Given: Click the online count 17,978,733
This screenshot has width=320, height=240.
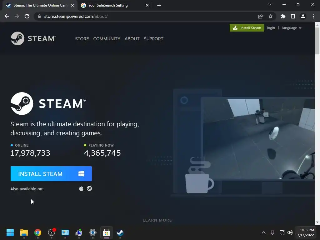Looking at the screenshot, I should 30,153.
